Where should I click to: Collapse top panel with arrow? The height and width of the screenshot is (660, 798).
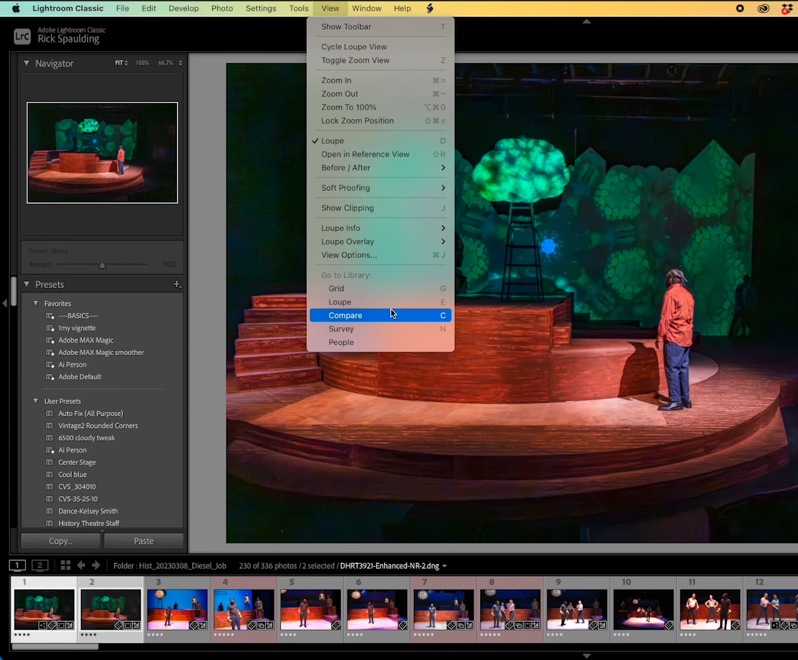click(587, 21)
